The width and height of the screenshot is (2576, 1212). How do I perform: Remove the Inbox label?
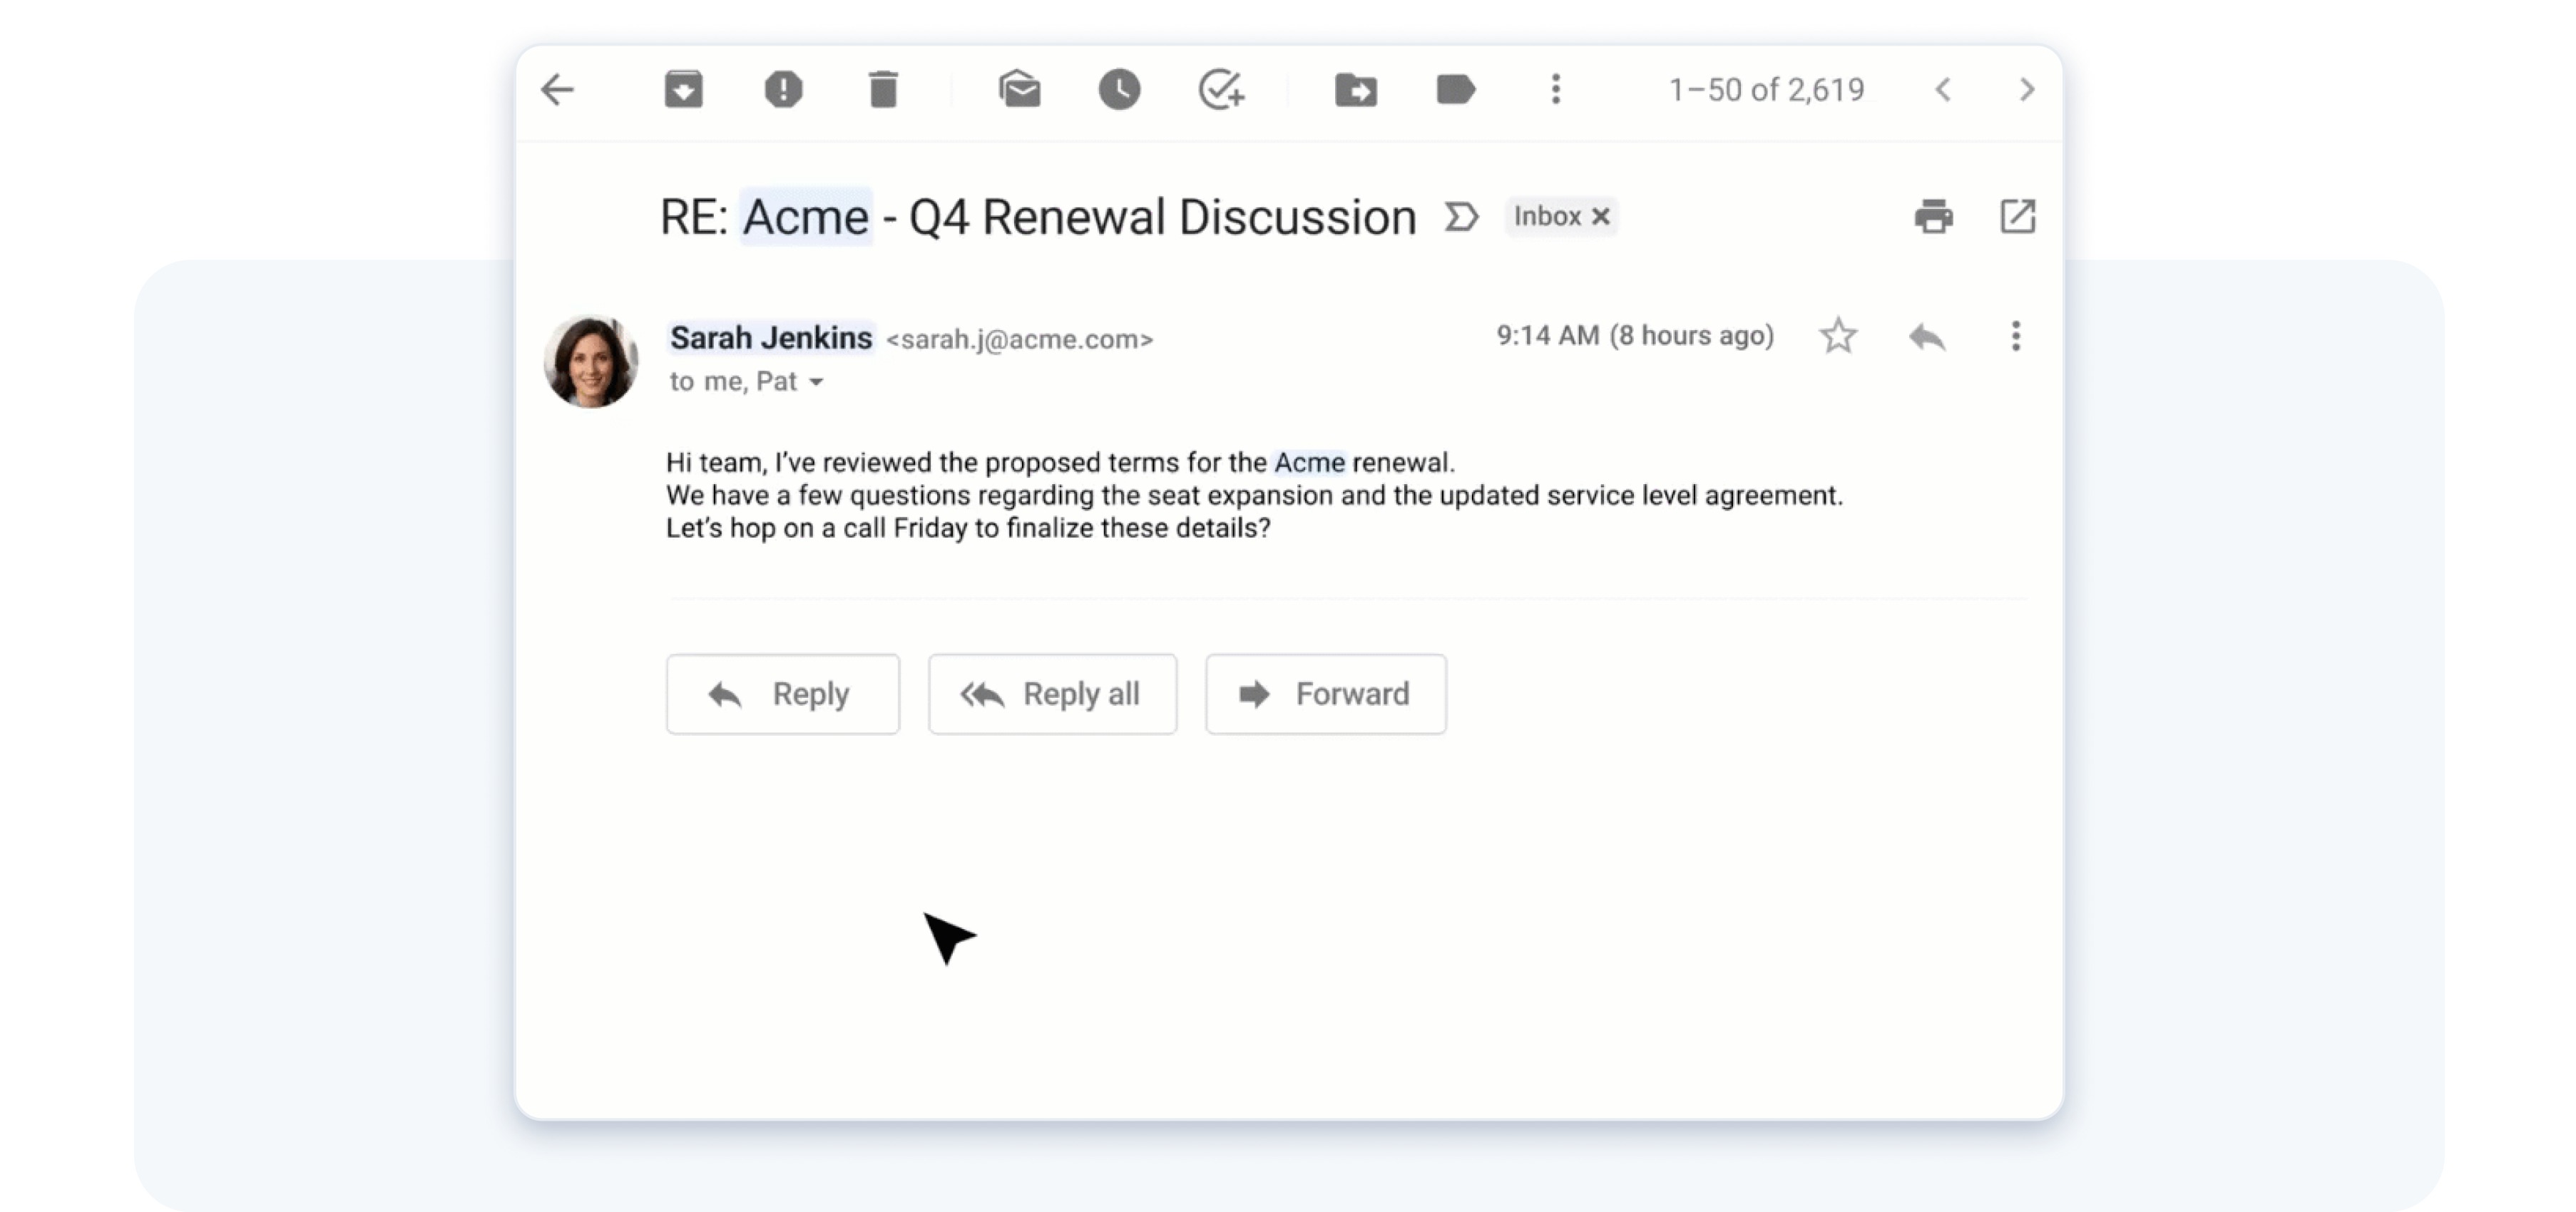1600,216
